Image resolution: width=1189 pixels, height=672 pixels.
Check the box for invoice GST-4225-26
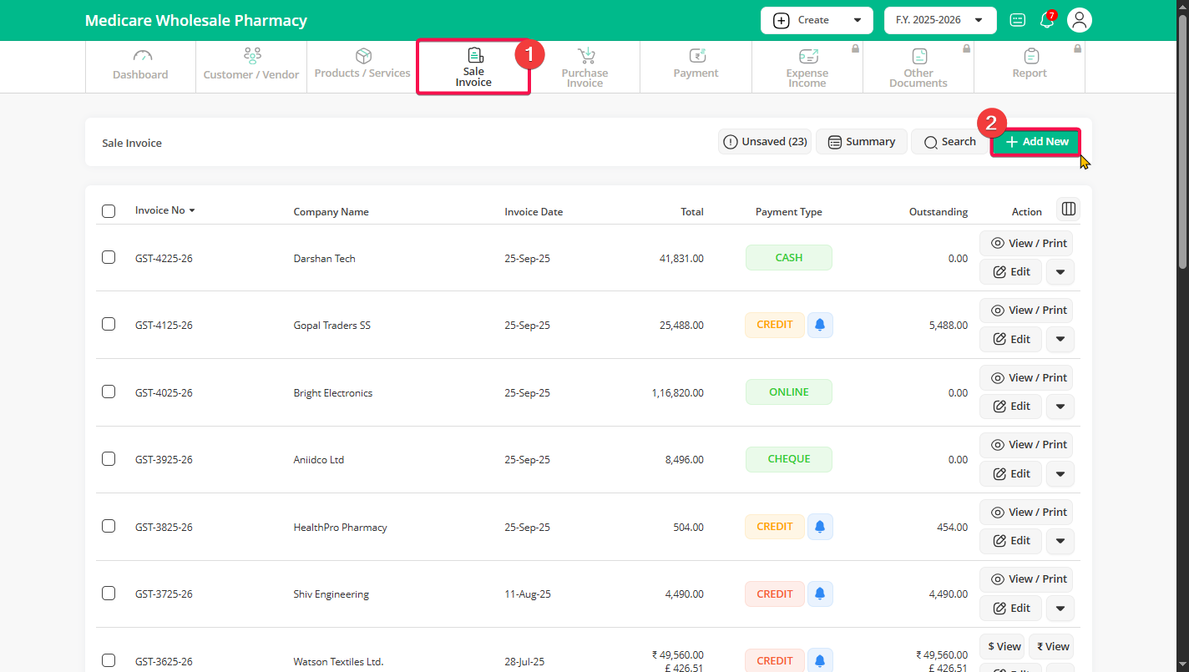click(x=109, y=257)
